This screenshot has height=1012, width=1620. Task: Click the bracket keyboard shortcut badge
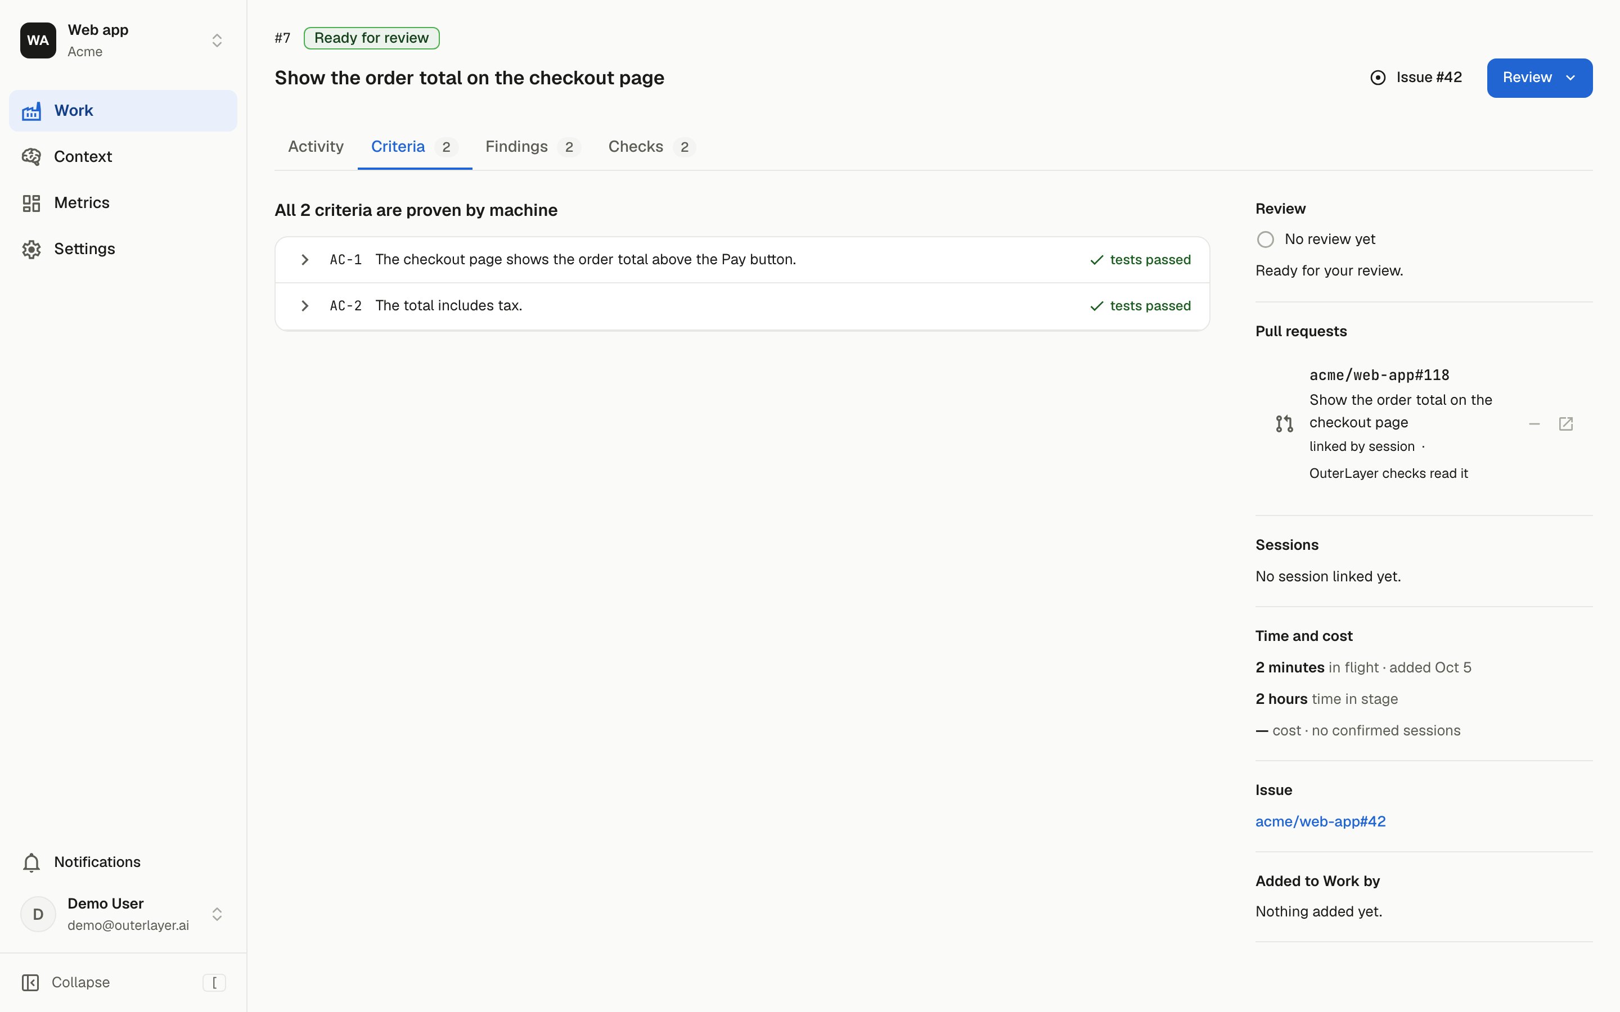pos(214,982)
